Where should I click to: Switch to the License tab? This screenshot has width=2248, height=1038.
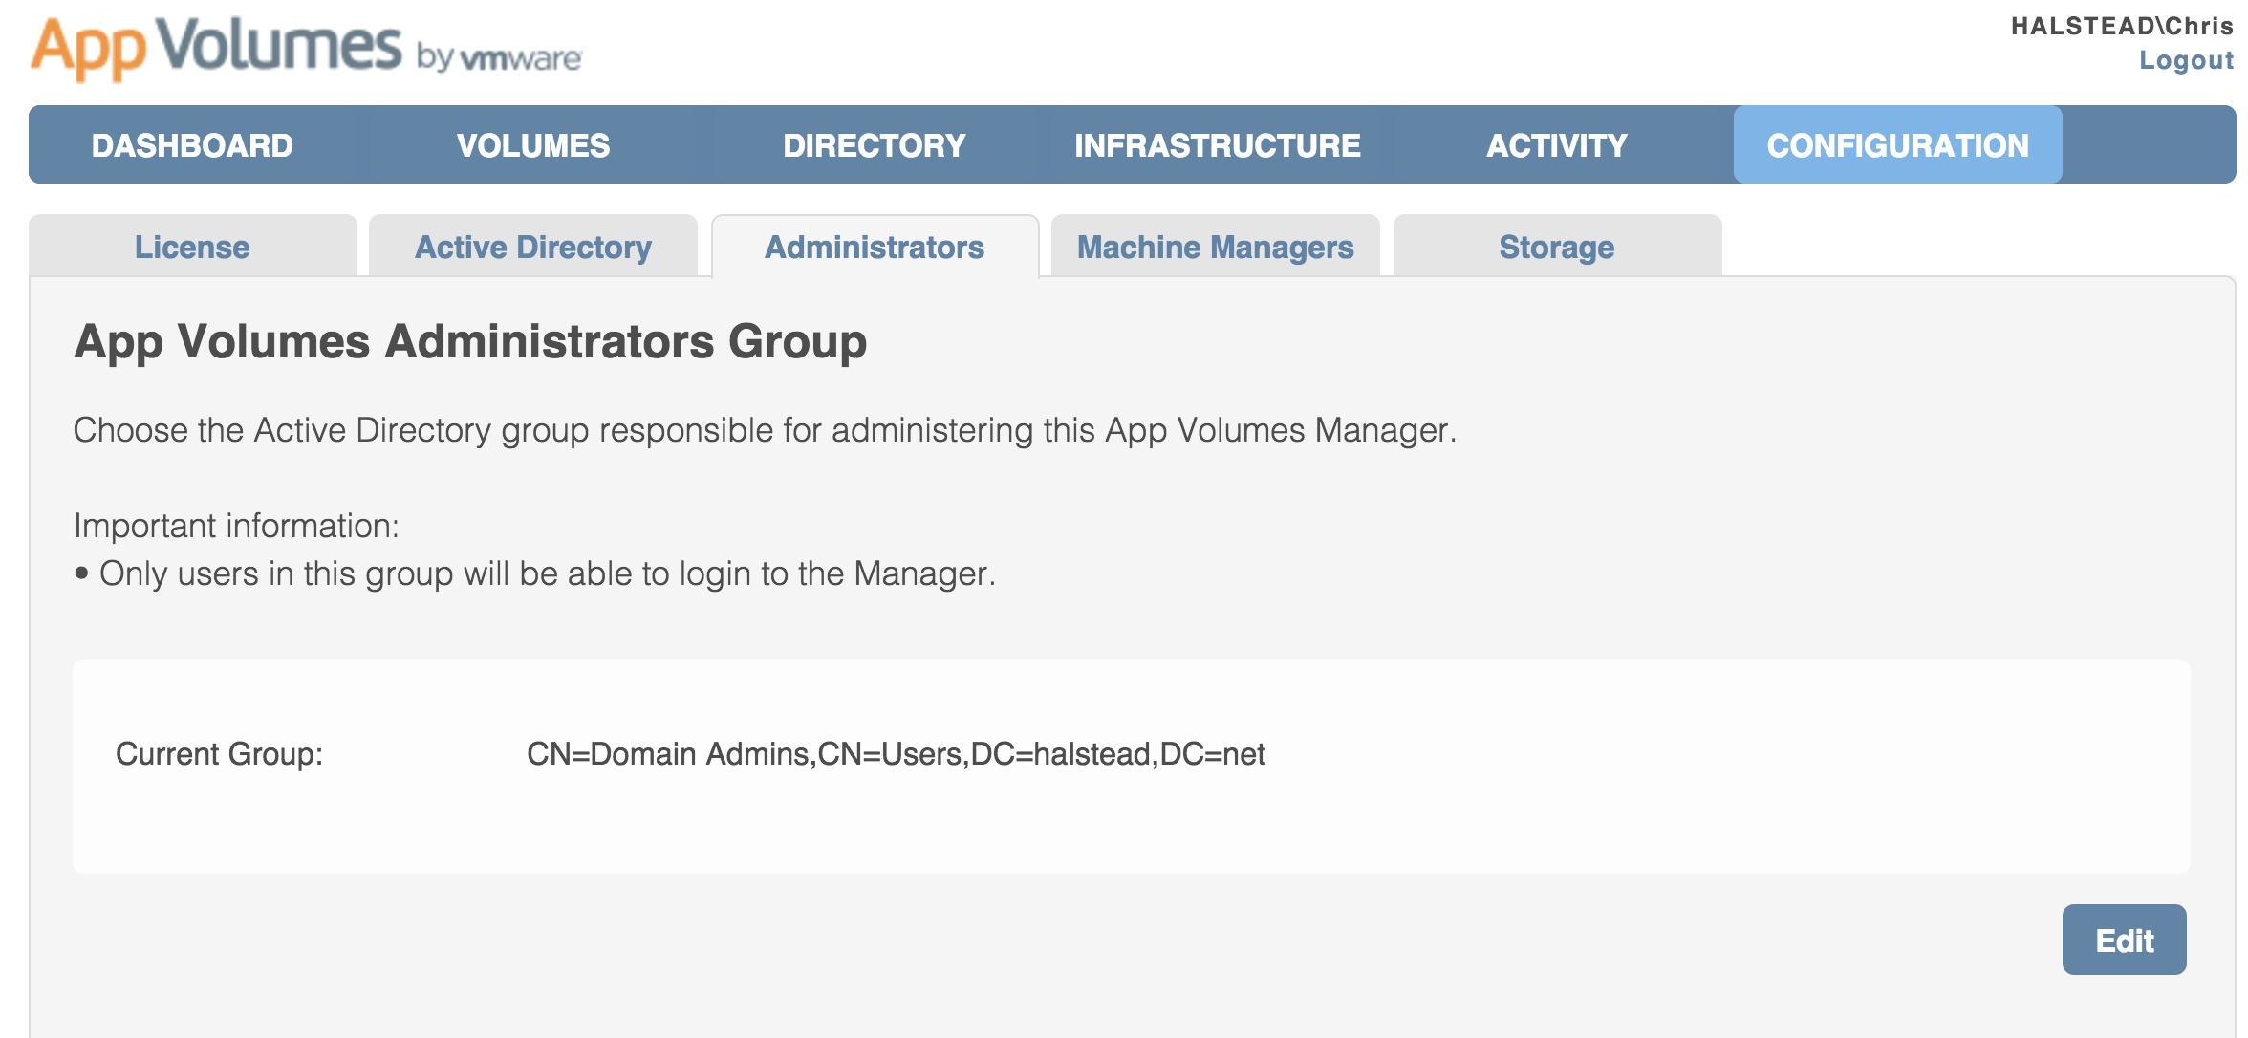(x=192, y=248)
